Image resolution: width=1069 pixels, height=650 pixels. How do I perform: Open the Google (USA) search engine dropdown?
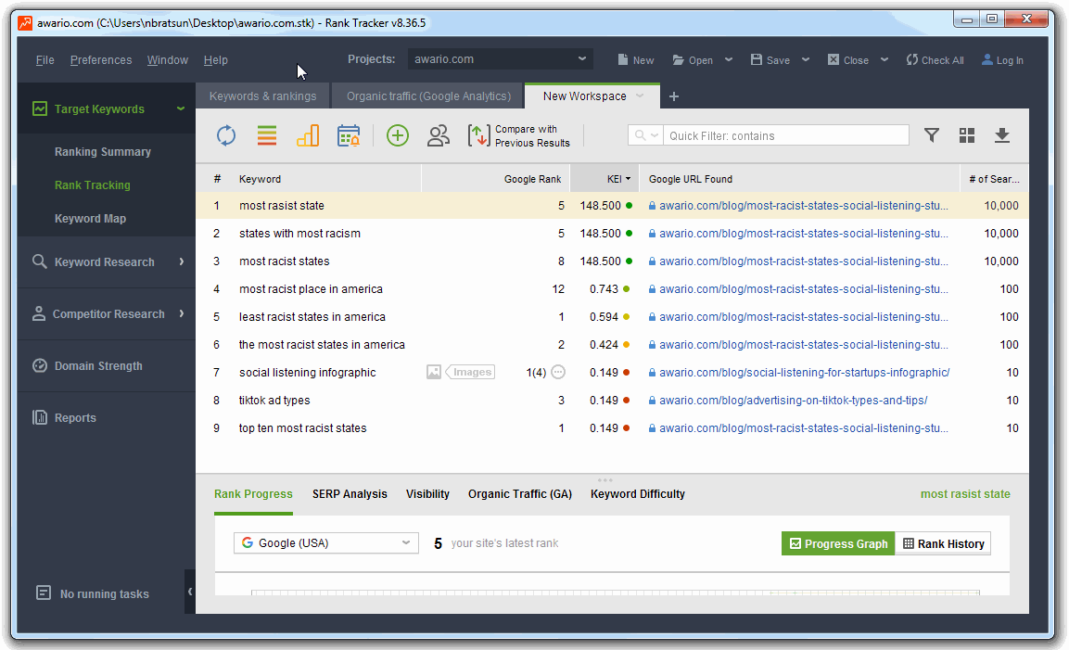pyautogui.click(x=325, y=543)
